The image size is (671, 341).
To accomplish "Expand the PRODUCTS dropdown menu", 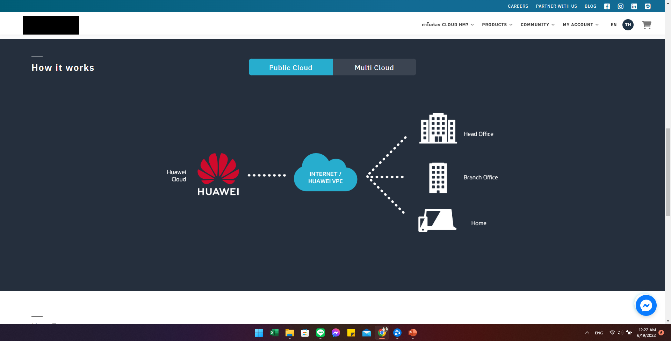I will (497, 25).
